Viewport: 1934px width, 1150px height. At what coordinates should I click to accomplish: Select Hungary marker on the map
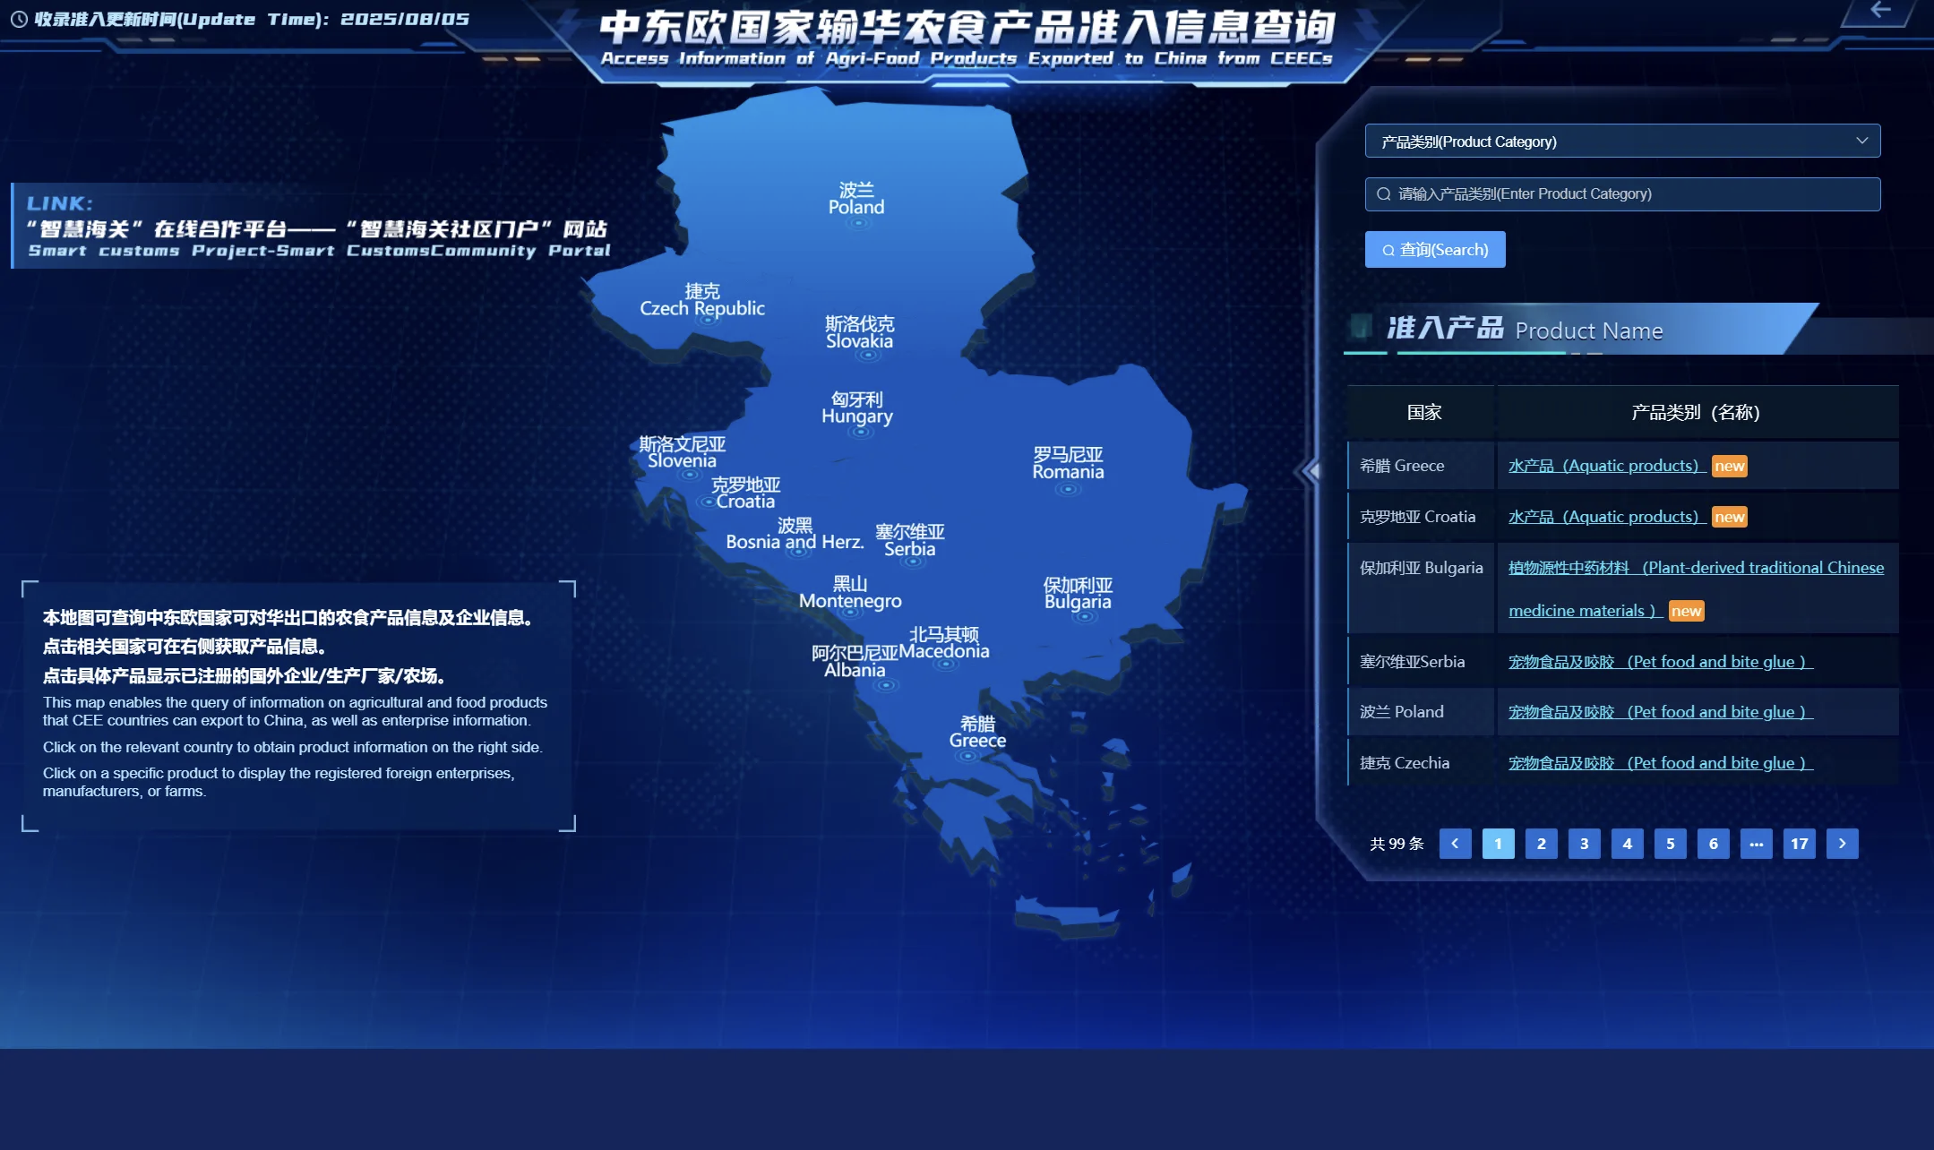pos(861,432)
